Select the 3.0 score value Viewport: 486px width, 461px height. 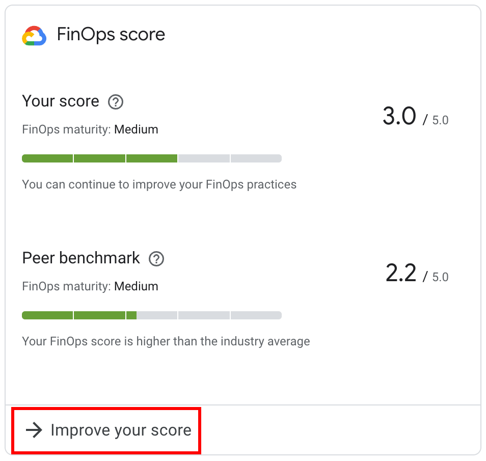click(x=399, y=117)
